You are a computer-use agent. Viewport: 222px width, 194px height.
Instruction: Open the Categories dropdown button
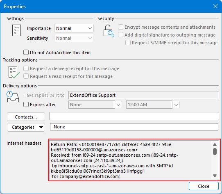coord(26,127)
